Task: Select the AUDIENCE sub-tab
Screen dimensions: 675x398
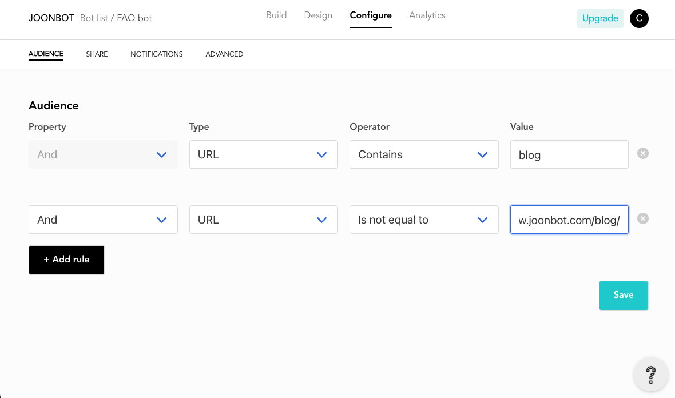Action: [46, 54]
